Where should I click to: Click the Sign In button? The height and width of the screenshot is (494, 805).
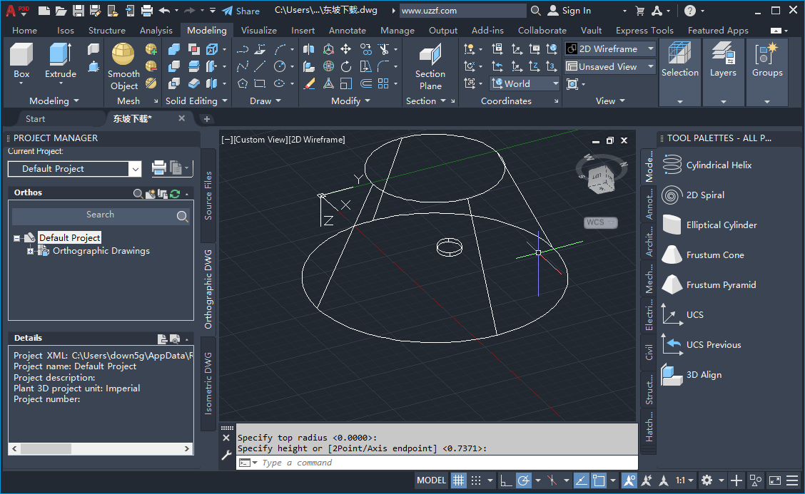(x=575, y=11)
